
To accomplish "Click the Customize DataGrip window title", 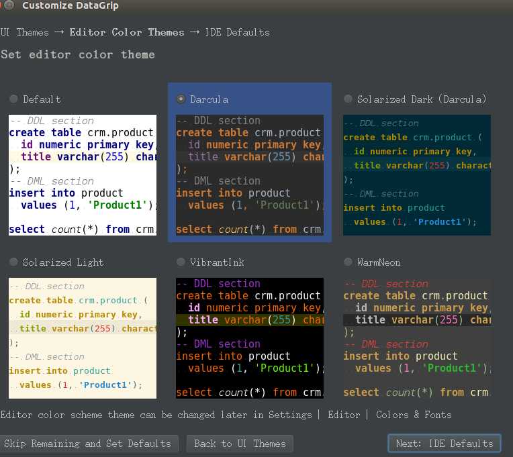I will (x=71, y=5).
